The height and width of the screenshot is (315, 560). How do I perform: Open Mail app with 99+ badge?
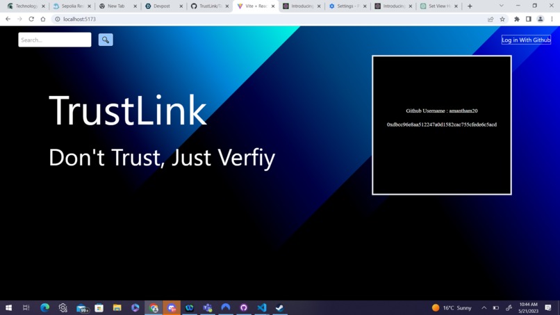[x=82, y=308]
